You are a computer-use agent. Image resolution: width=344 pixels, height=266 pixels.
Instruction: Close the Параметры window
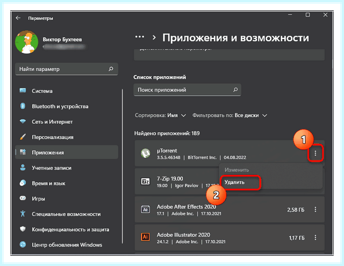[x=325, y=15]
